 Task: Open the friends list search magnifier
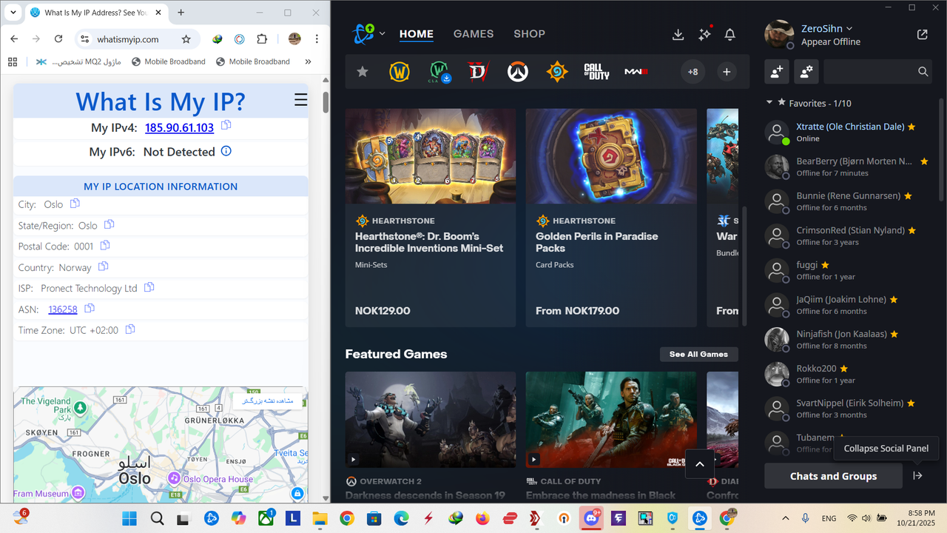pos(923,71)
